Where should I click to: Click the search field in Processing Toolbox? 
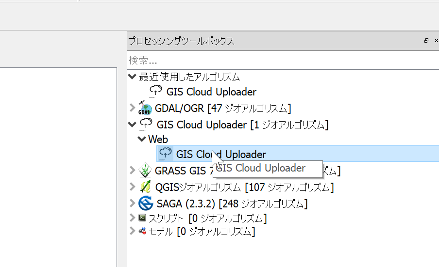tap(283, 60)
